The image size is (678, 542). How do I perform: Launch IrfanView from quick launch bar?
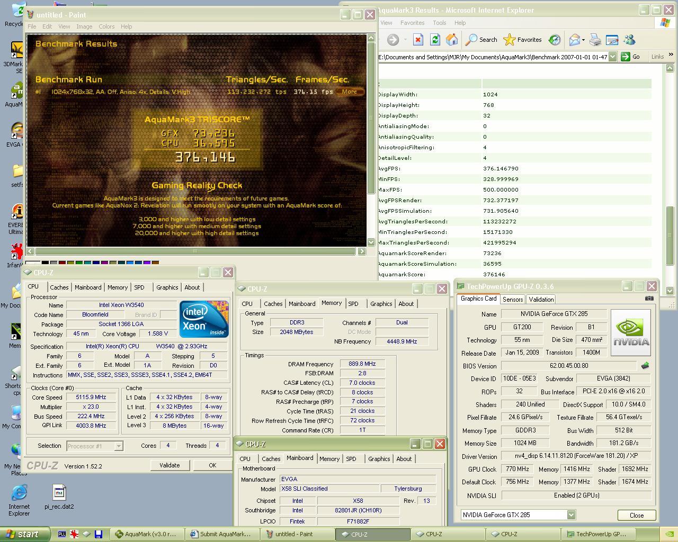[74, 535]
